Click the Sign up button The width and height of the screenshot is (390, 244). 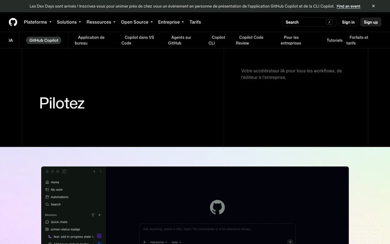tap(370, 22)
